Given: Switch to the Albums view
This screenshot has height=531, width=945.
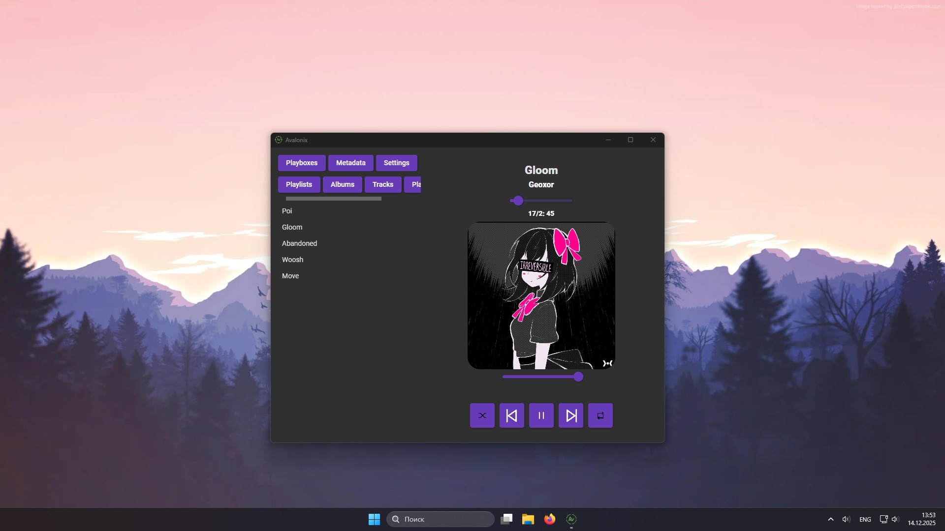Looking at the screenshot, I should tap(342, 184).
